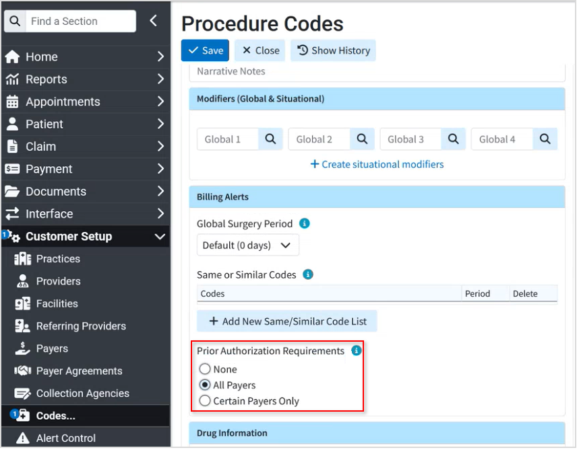Collapse the sidebar using the left chevron
This screenshot has width=579, height=450.
[x=154, y=21]
